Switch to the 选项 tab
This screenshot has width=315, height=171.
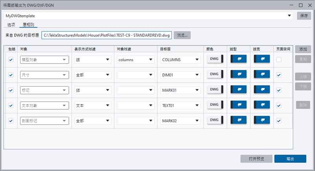pyautogui.click(x=11, y=25)
